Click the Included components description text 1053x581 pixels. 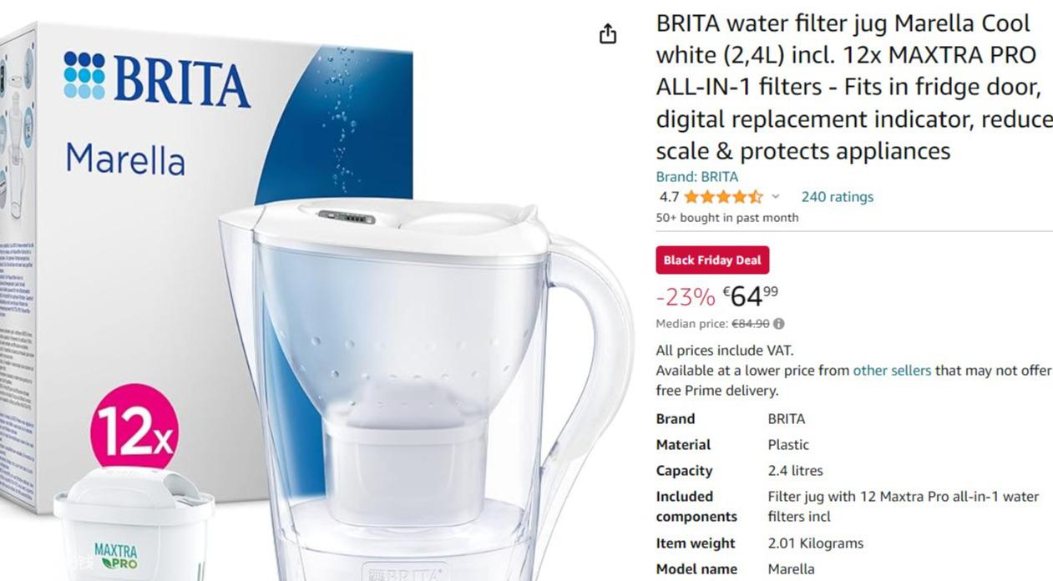[903, 507]
